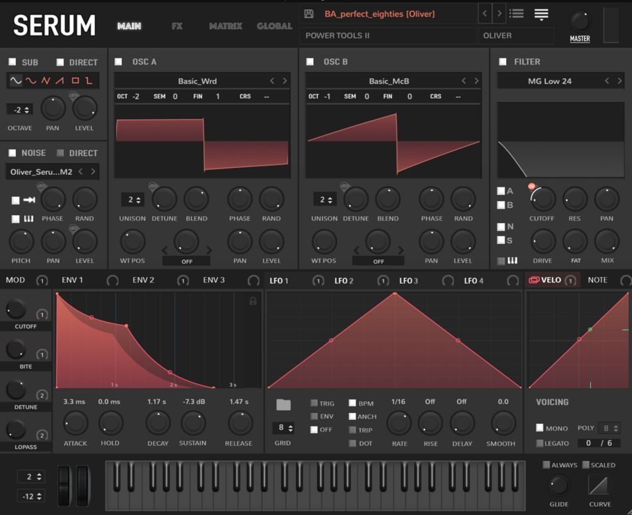Select the triangle sub waveform icon
632x515 pixels.
45,80
